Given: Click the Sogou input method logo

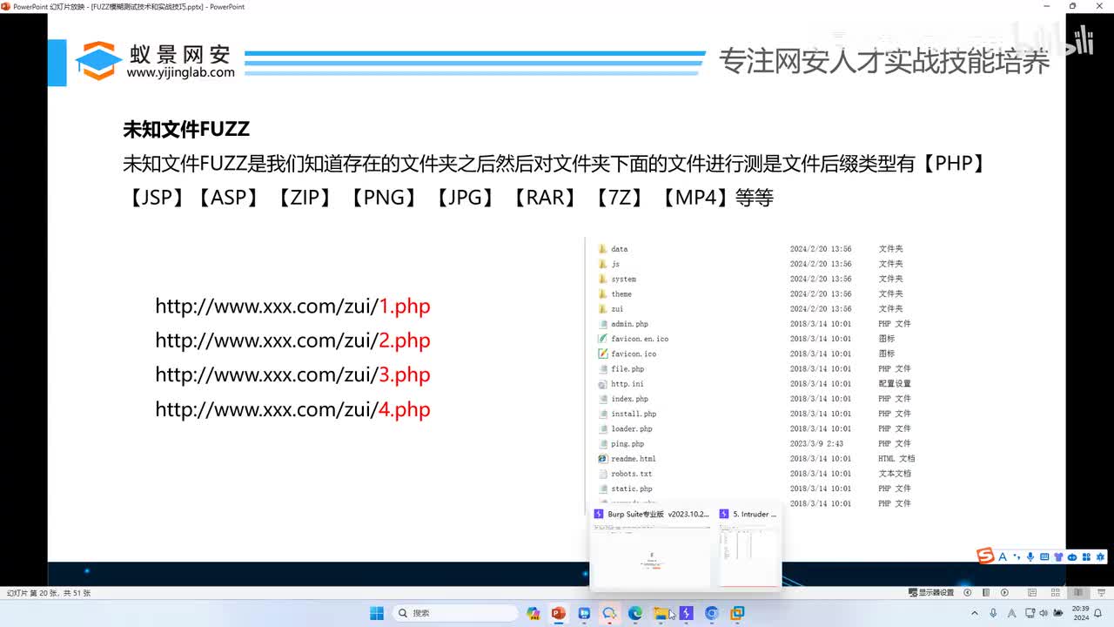Looking at the screenshot, I should click(x=985, y=556).
